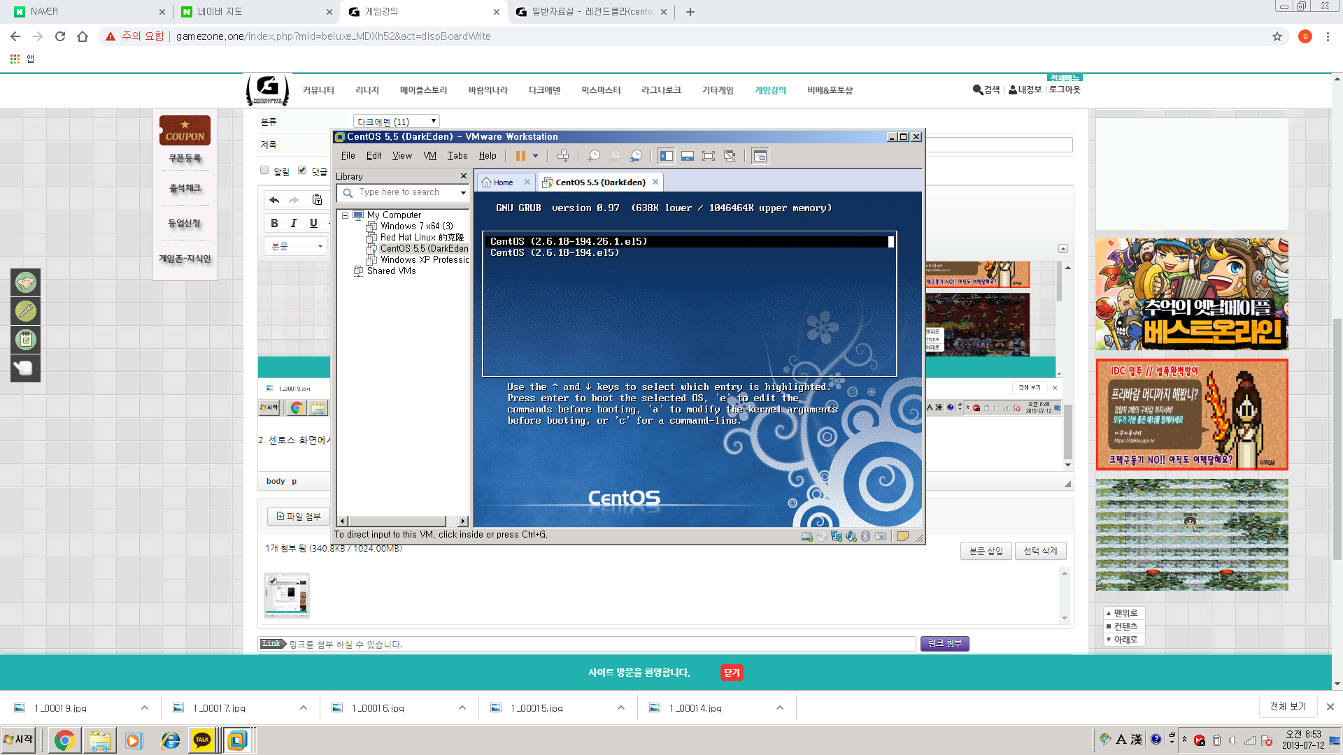Click the console view icon in VMware toolbar
1343x755 pixels.
point(760,156)
